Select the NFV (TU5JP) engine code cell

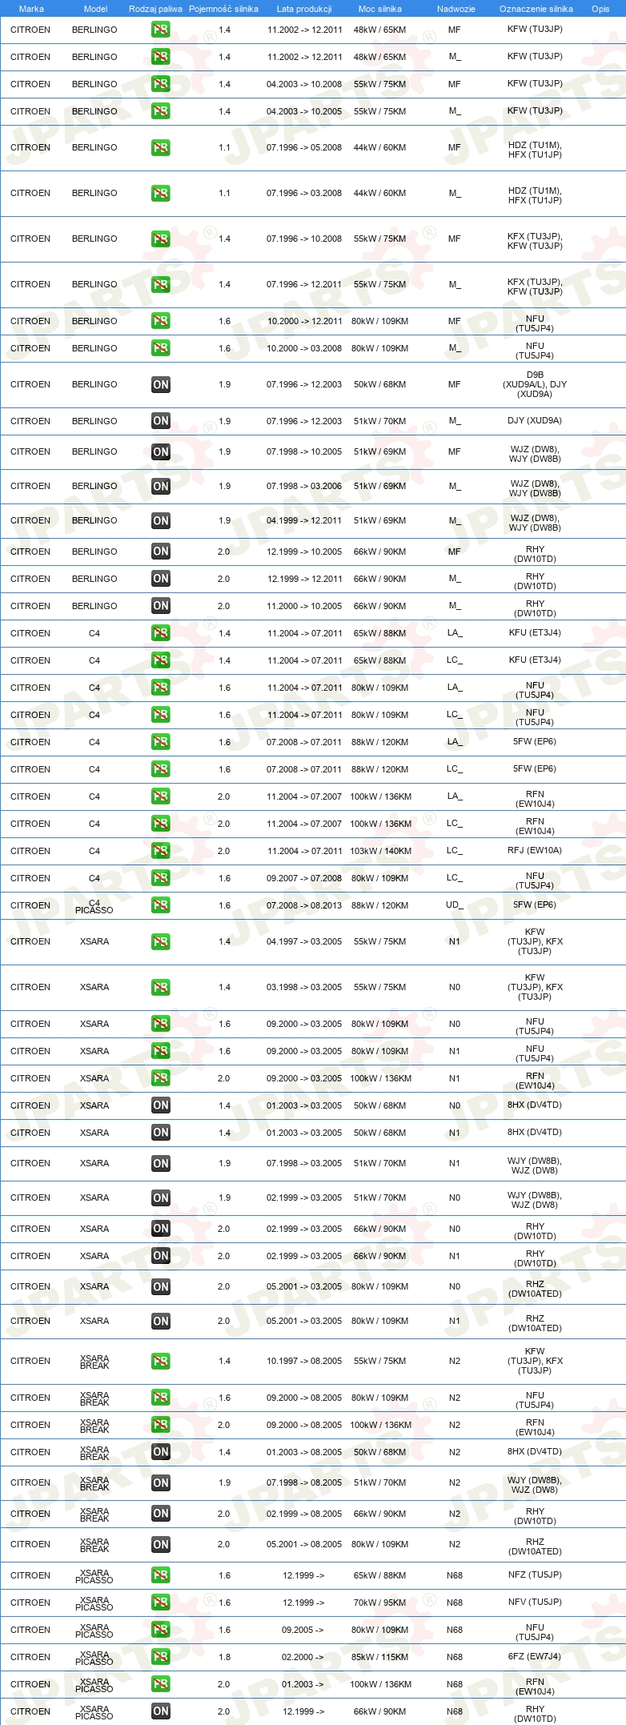535,1603
